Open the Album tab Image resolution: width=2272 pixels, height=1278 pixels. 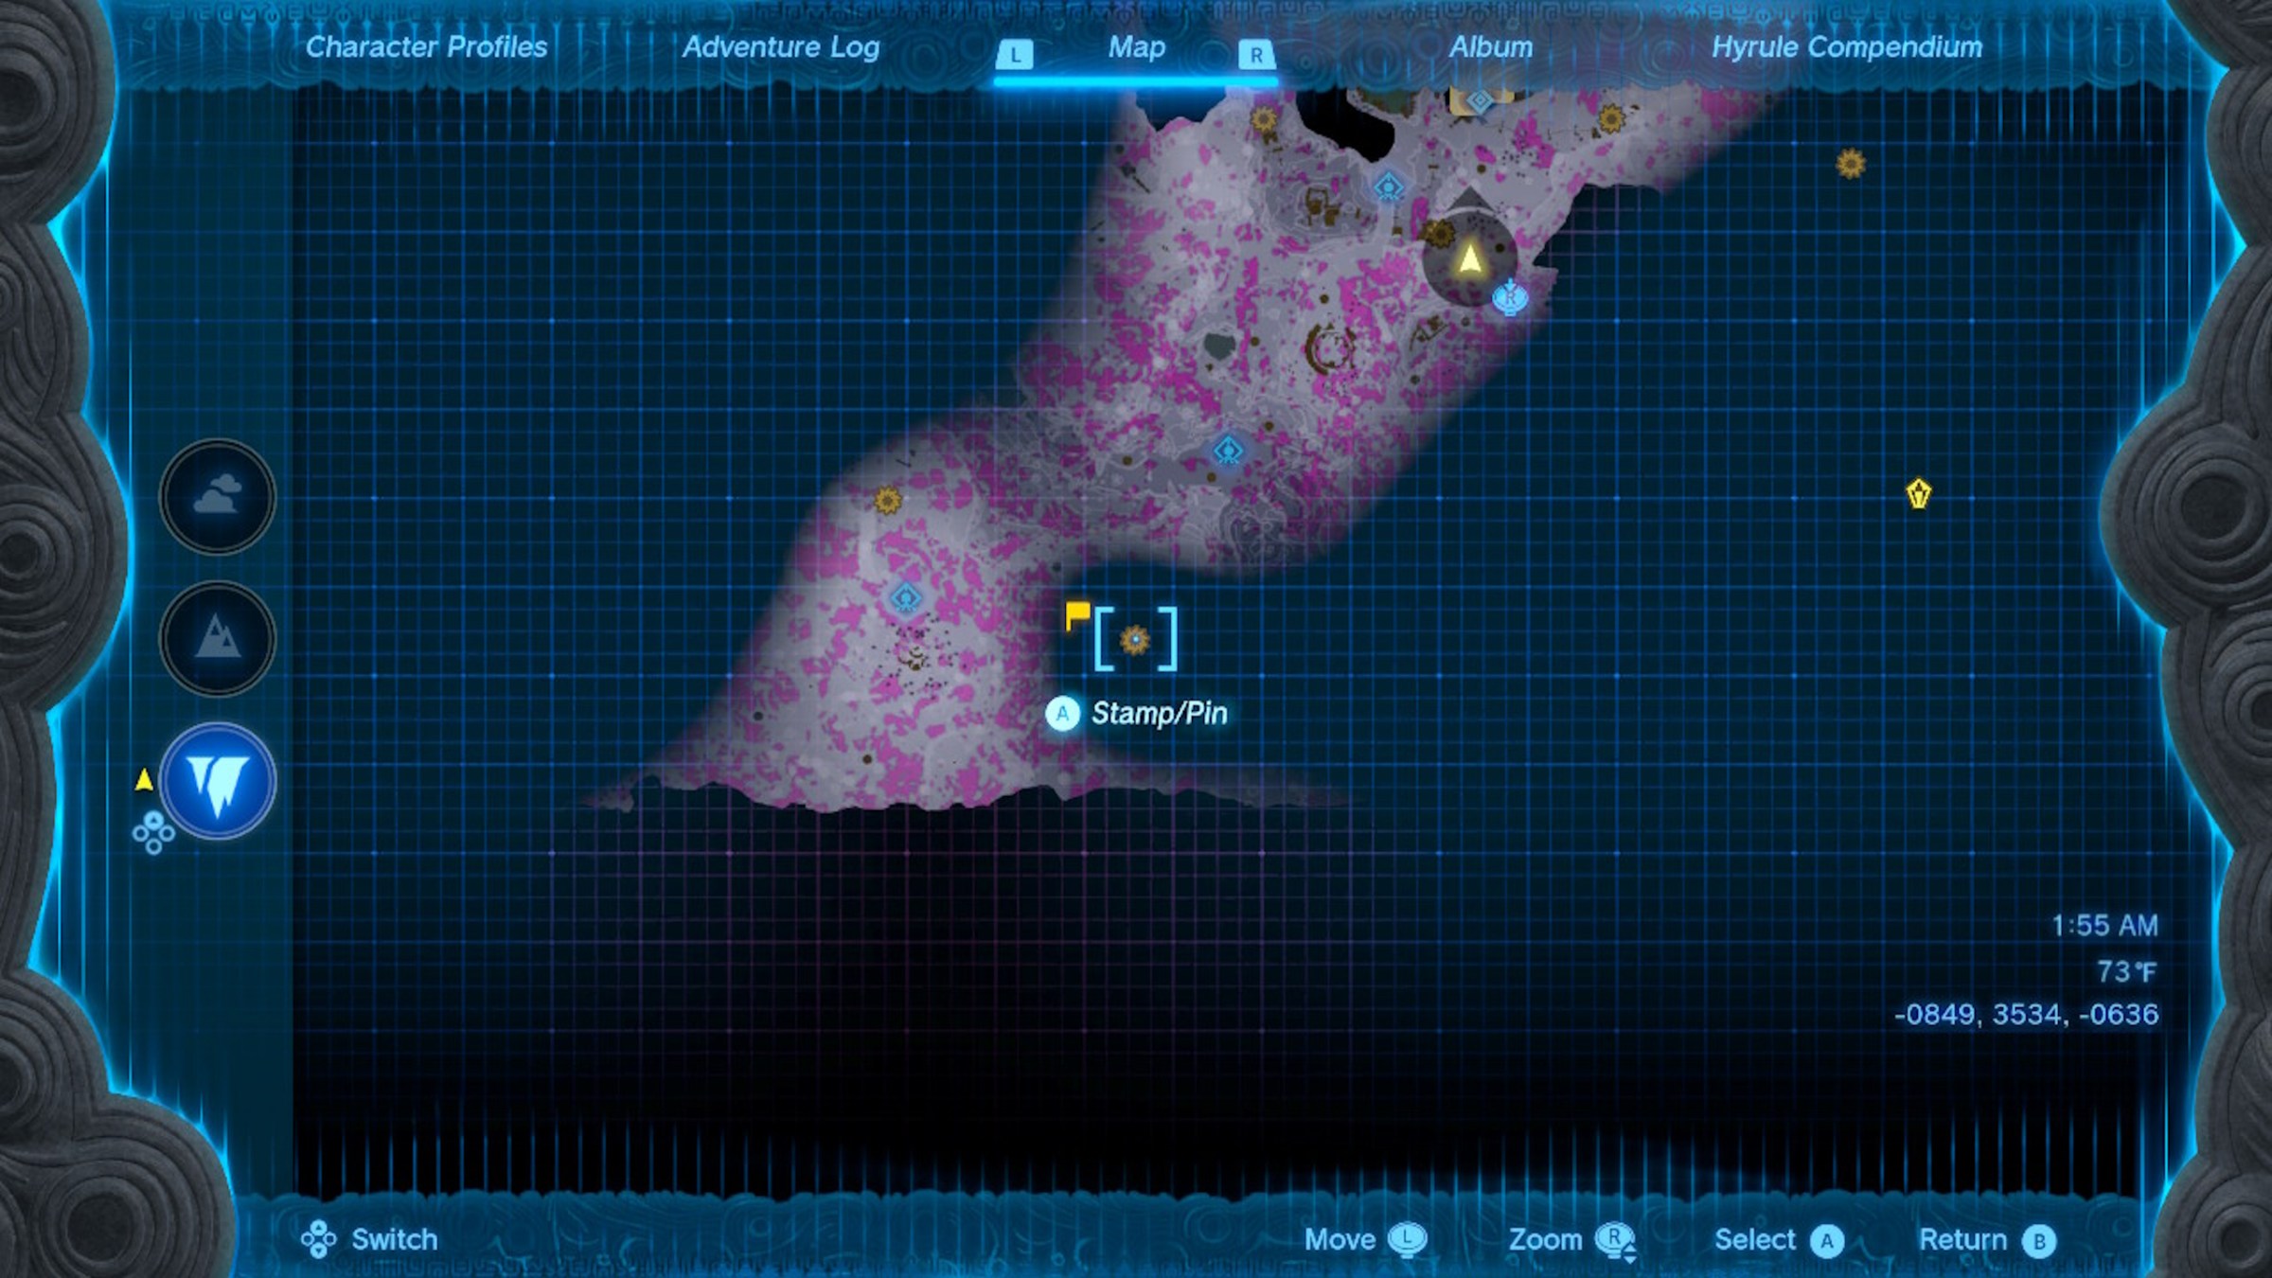[x=1491, y=46]
